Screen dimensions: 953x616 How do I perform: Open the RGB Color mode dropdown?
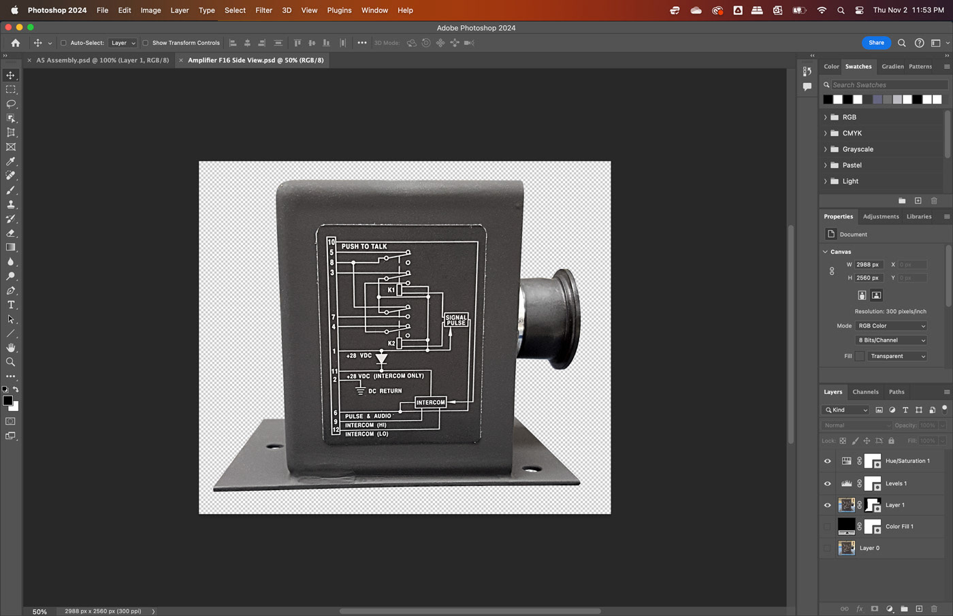click(x=891, y=326)
